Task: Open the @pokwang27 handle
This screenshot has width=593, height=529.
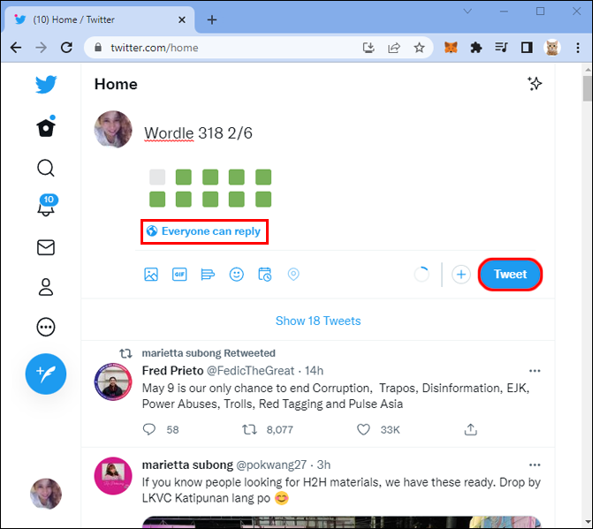Action: [x=271, y=465]
